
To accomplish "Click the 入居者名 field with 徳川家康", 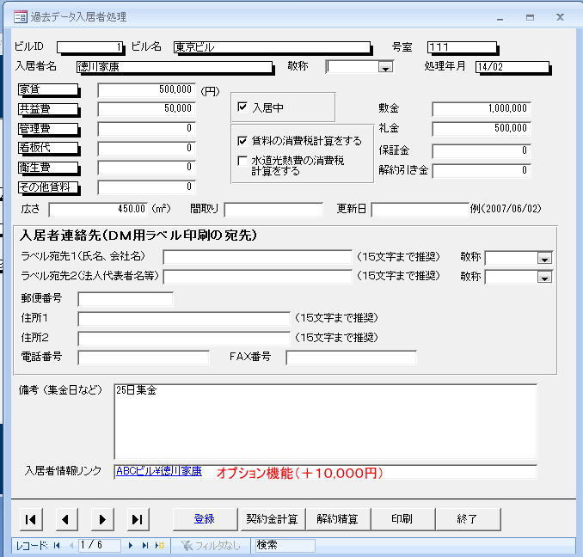I will coord(174,67).
